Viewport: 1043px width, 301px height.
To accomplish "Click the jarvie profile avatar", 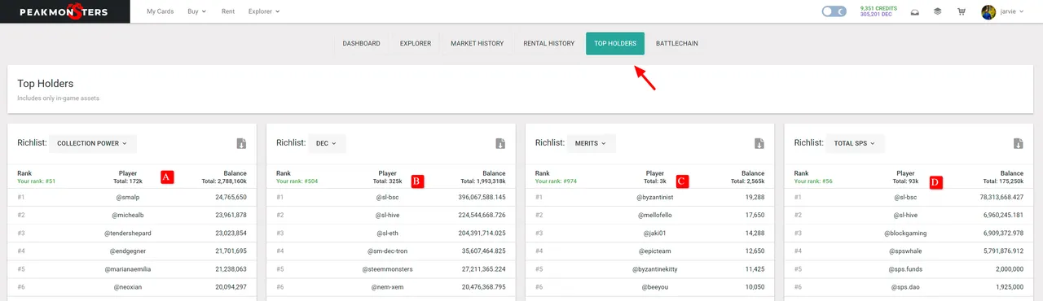I will (x=988, y=11).
